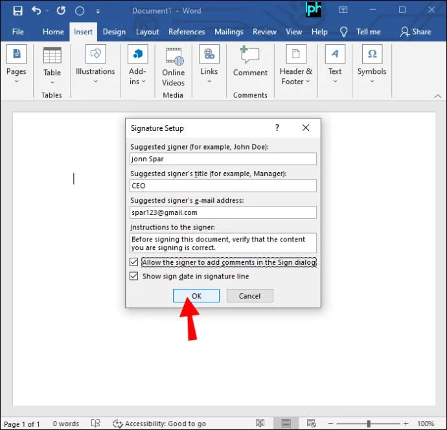Screen dimensions: 447x430
Task: Expand the Illustrations dropdown
Action: coord(95,81)
